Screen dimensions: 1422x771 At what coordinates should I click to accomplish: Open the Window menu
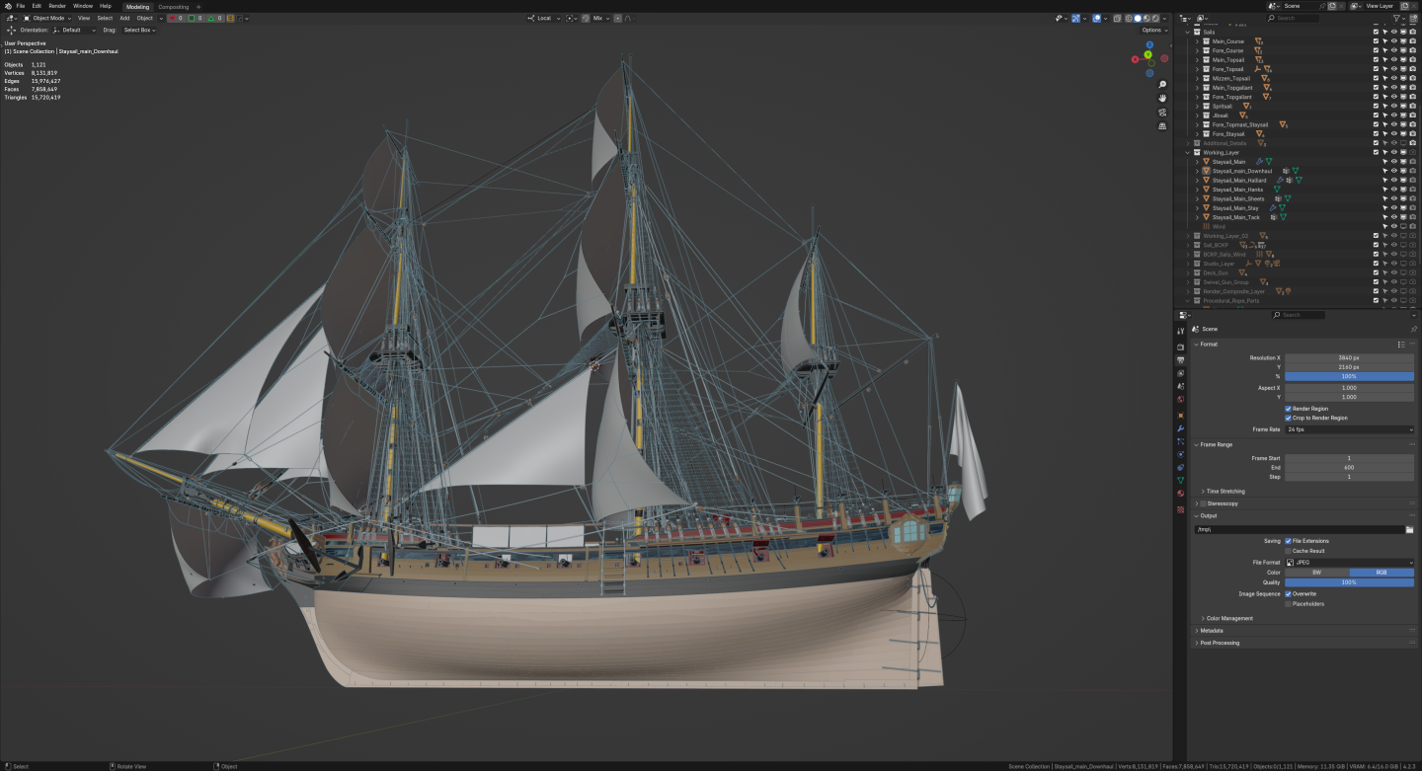[83, 6]
